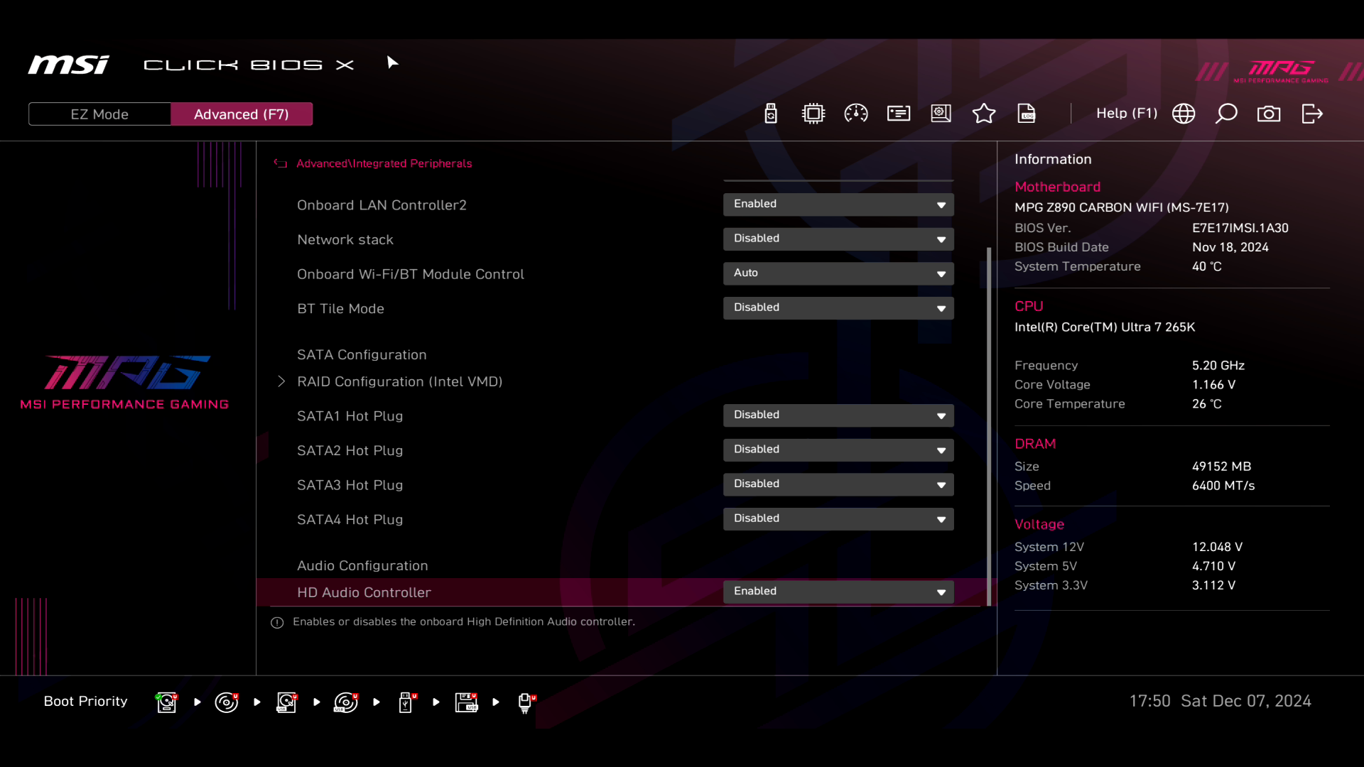Open the M-Flash BIOS update tool
This screenshot has height=767, width=1364.
coord(770,114)
